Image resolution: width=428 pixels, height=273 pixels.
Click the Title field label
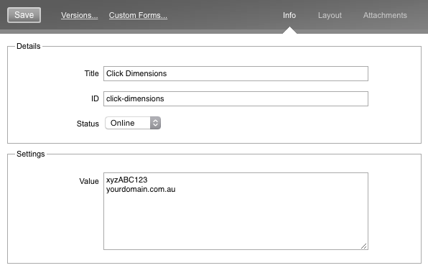pyautogui.click(x=91, y=74)
